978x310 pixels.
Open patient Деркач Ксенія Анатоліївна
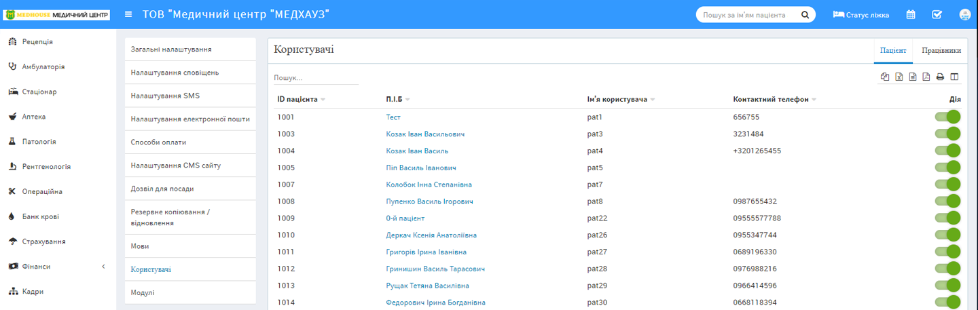point(431,235)
